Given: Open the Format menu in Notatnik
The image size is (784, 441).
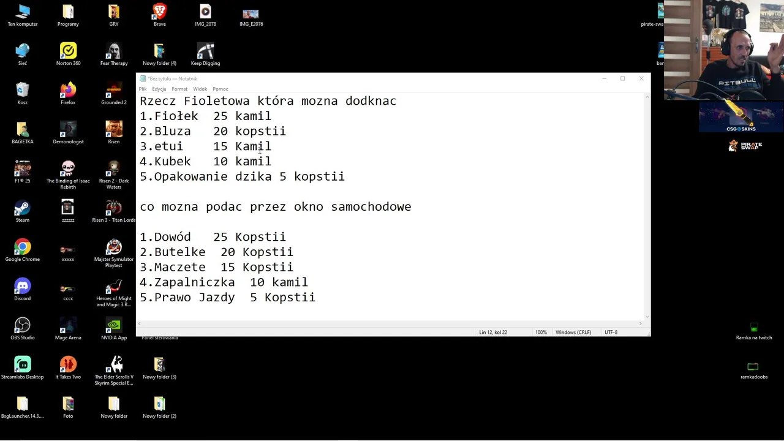Looking at the screenshot, I should (179, 89).
